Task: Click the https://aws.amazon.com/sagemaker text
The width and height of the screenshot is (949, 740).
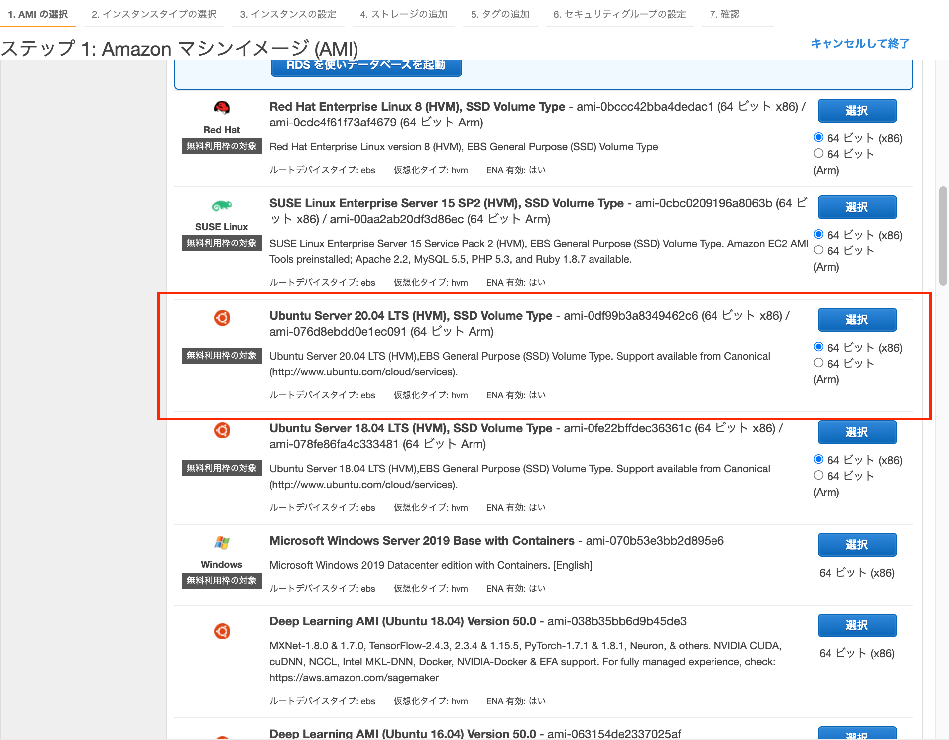Action: (x=354, y=678)
